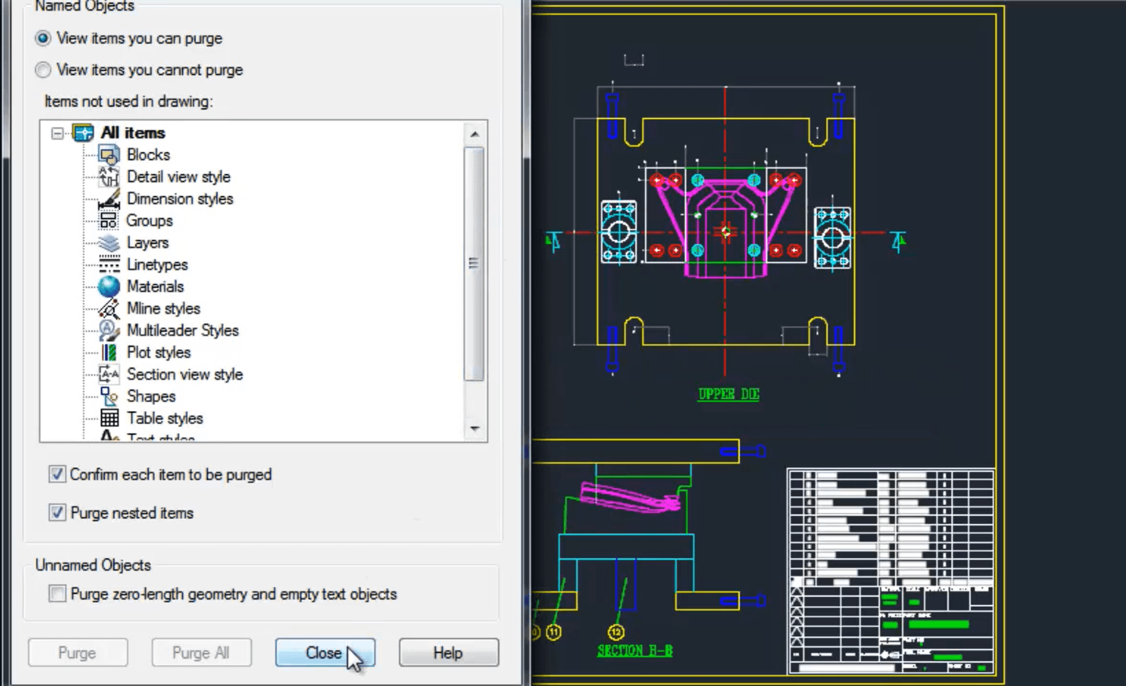Click the items list scrollbar thumb
This screenshot has width=1126, height=686.
click(x=474, y=264)
